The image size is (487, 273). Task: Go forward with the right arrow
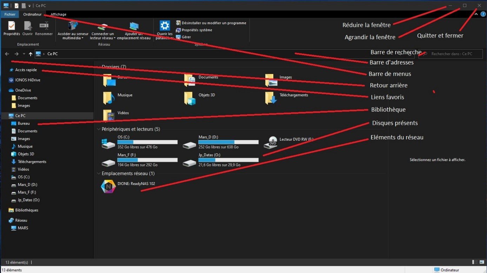16,54
